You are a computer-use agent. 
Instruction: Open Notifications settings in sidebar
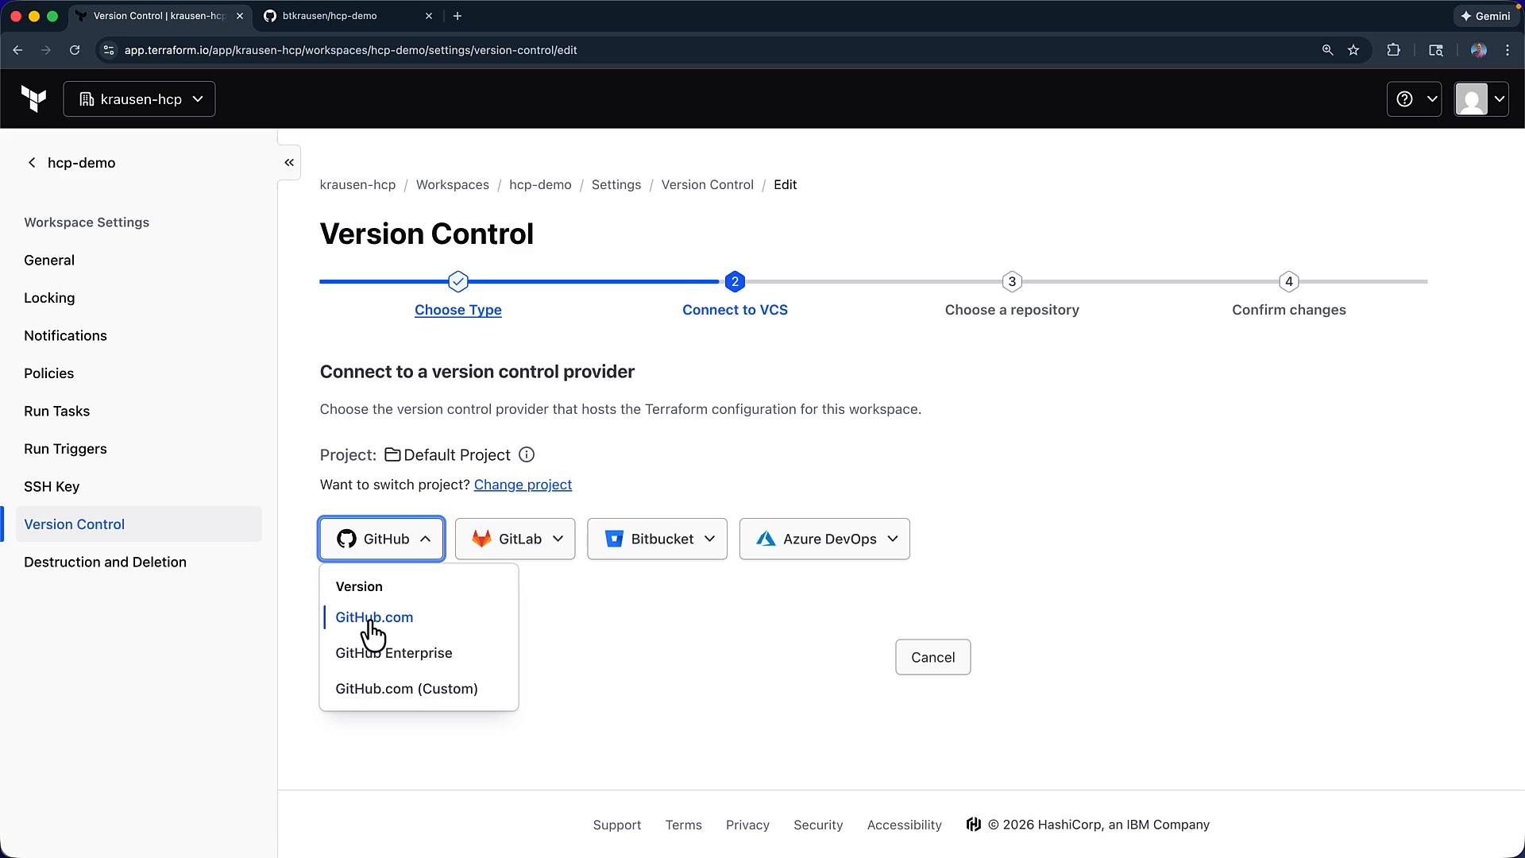click(x=65, y=336)
